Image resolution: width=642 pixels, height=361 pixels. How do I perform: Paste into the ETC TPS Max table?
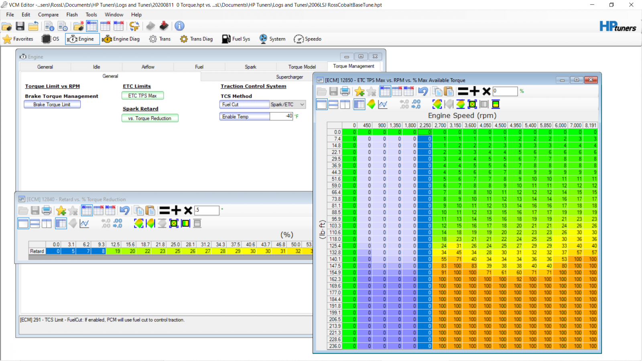pos(449,91)
